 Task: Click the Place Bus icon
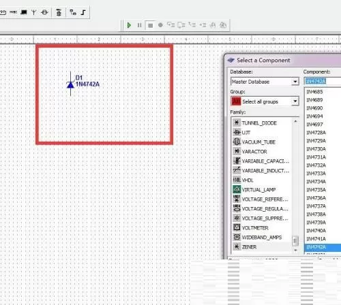tap(83, 12)
